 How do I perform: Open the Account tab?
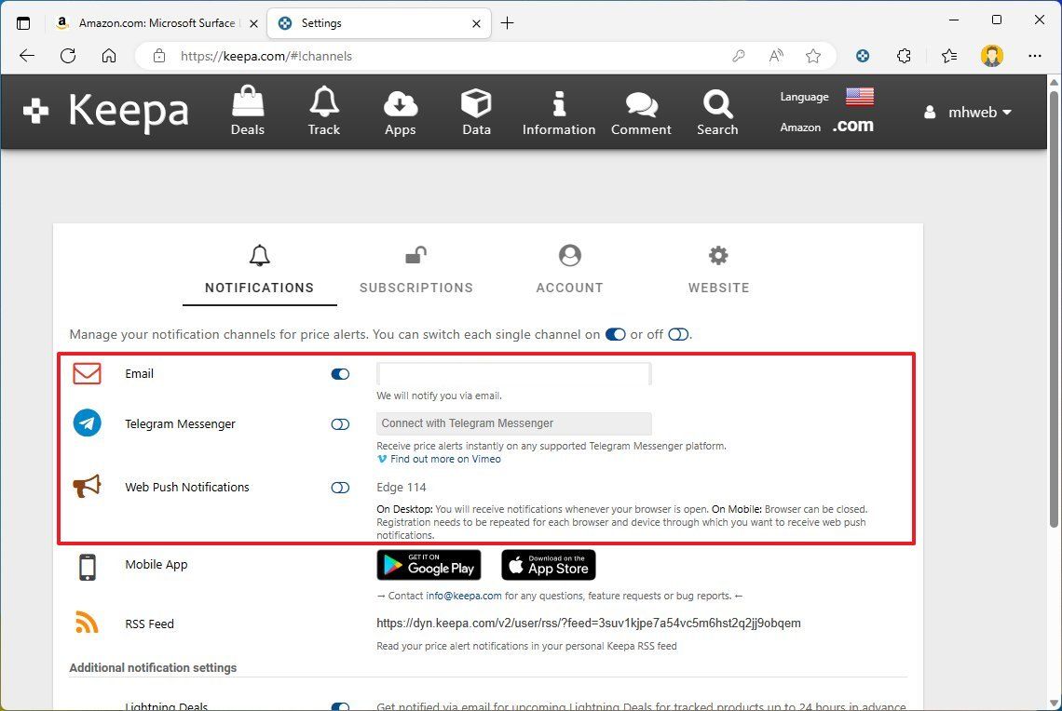pyautogui.click(x=569, y=270)
